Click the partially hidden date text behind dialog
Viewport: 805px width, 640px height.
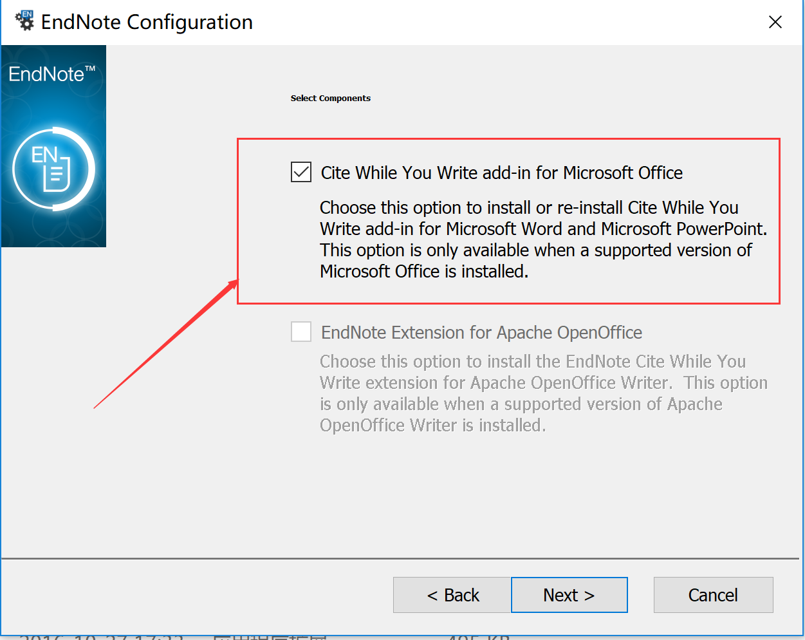click(102, 636)
